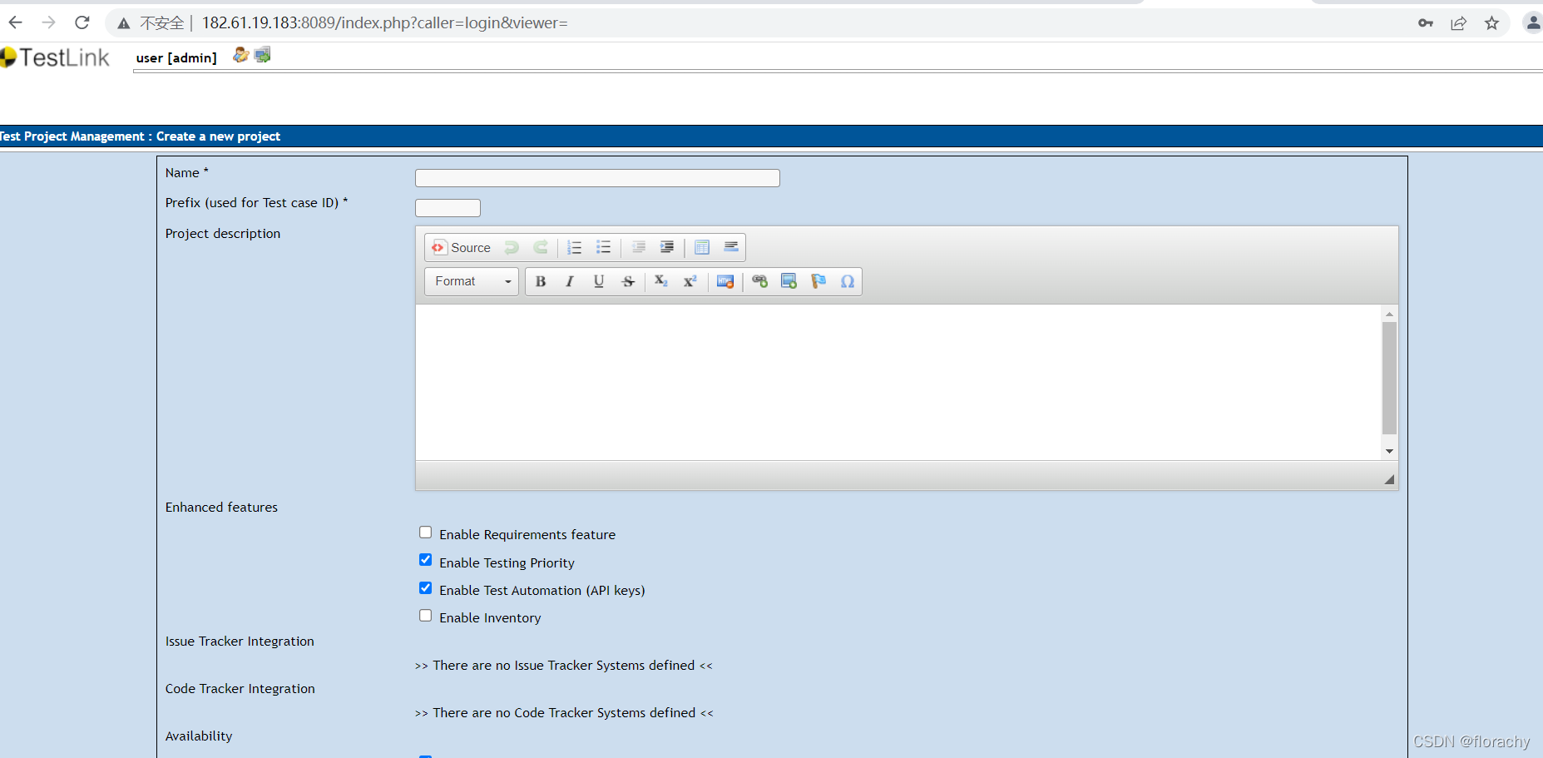Click the share page icon in the address bar

1459,23
